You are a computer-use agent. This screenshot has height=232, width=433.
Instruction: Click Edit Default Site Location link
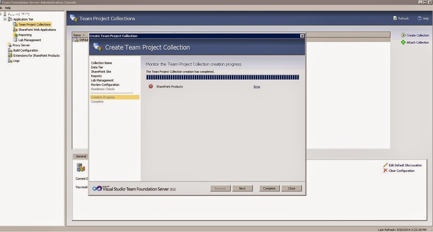click(405, 165)
